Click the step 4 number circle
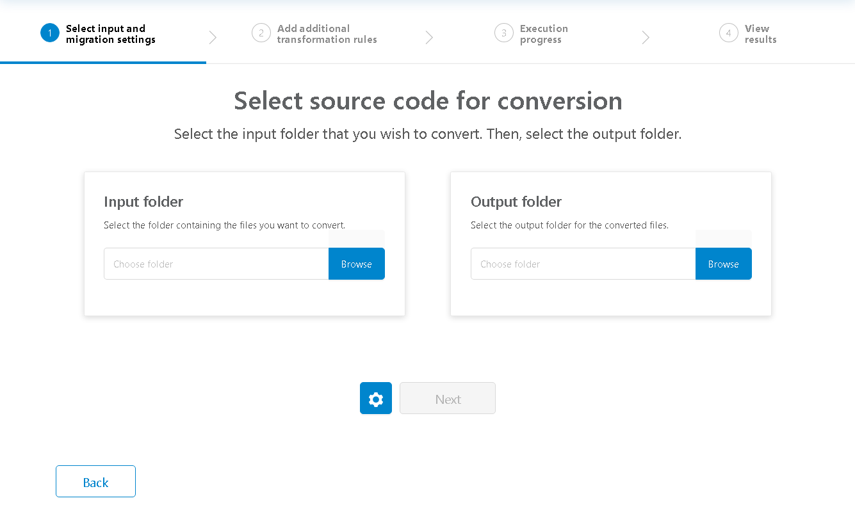This screenshot has height=512, width=855. click(x=729, y=33)
